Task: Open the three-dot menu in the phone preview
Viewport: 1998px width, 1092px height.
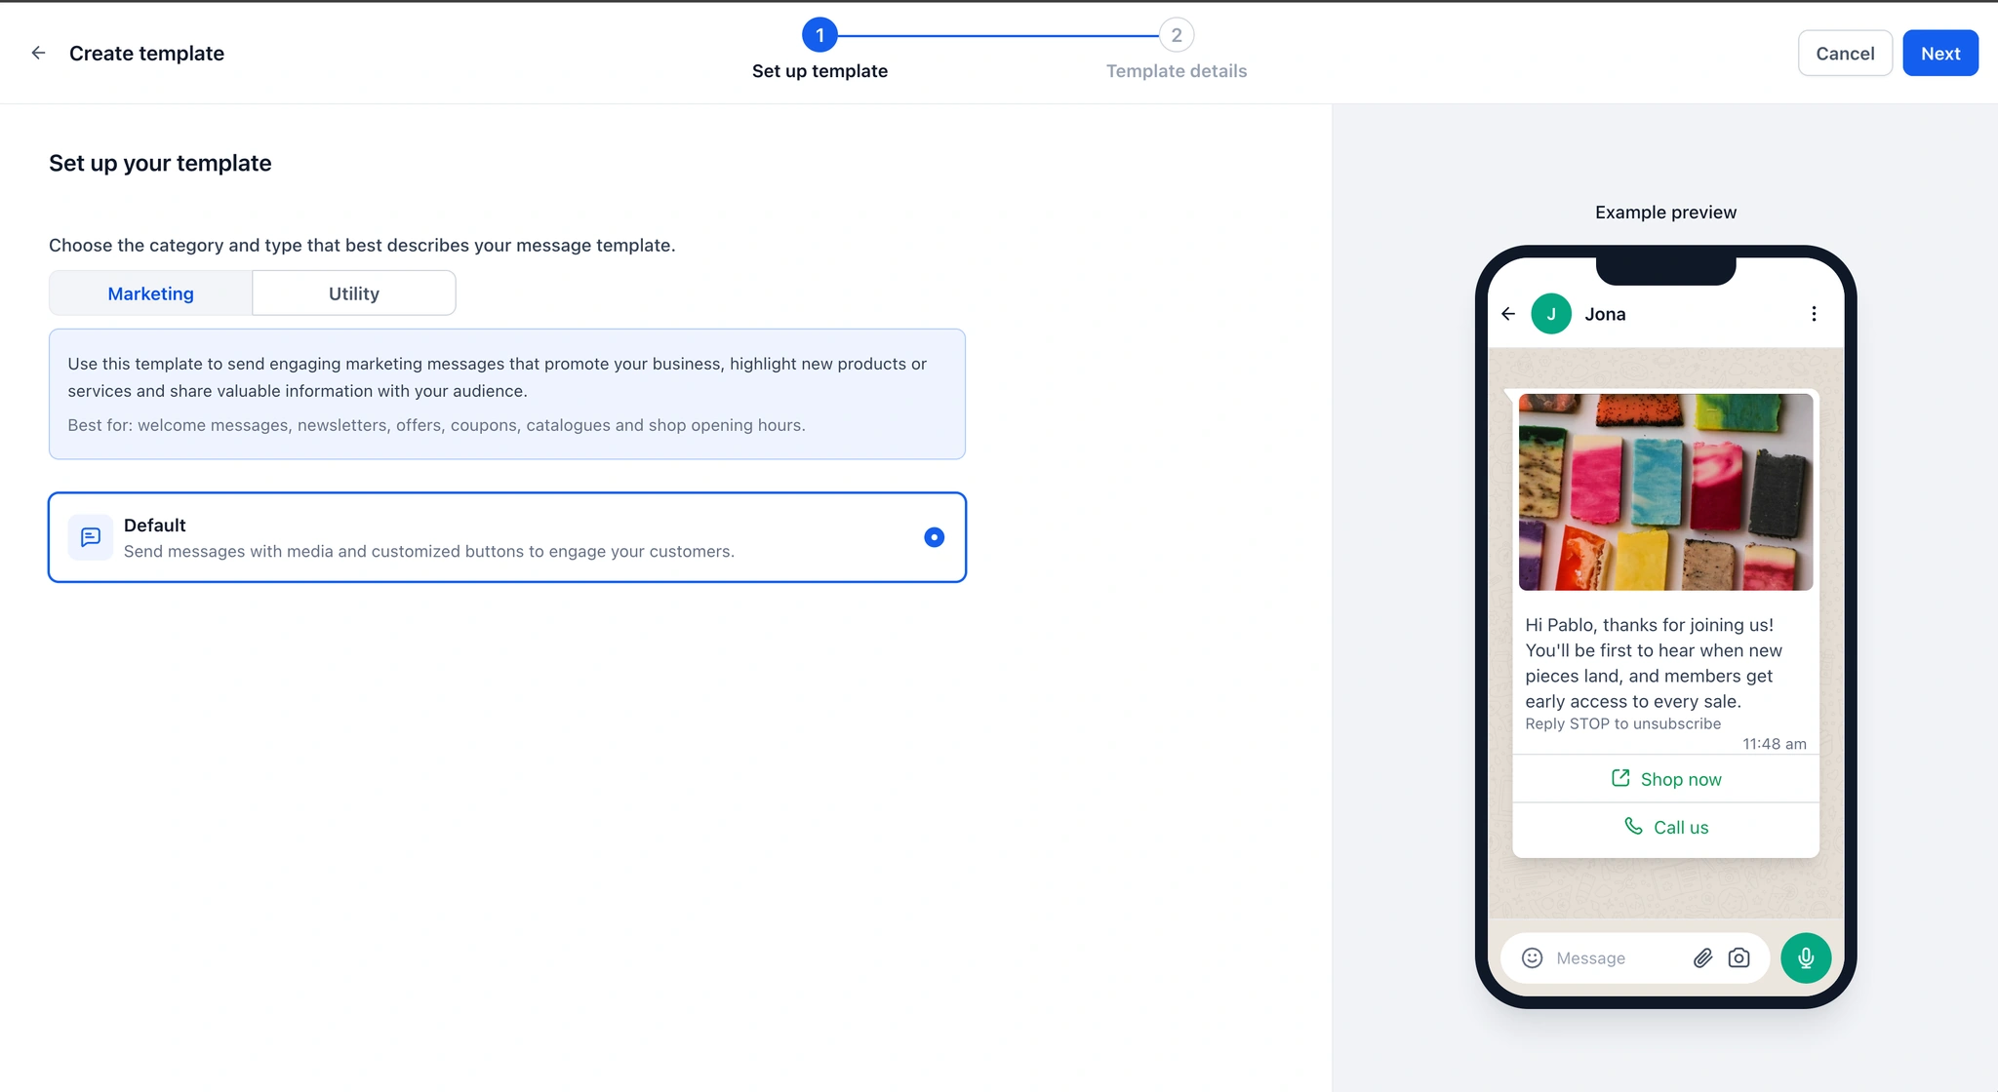Action: tap(1814, 314)
